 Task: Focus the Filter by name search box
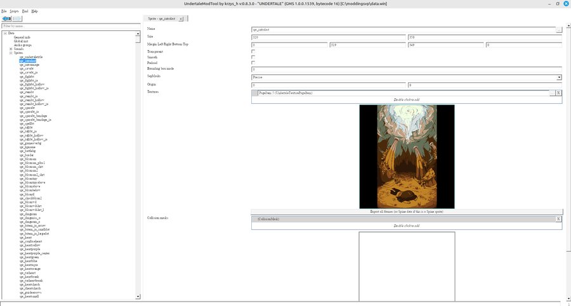[71, 26]
